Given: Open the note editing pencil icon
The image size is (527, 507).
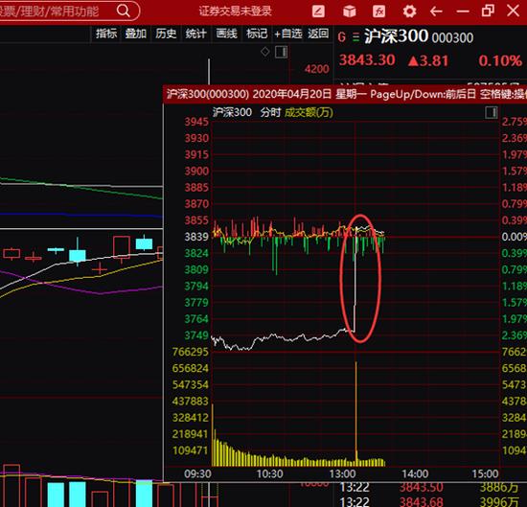Looking at the screenshot, I should [318, 12].
